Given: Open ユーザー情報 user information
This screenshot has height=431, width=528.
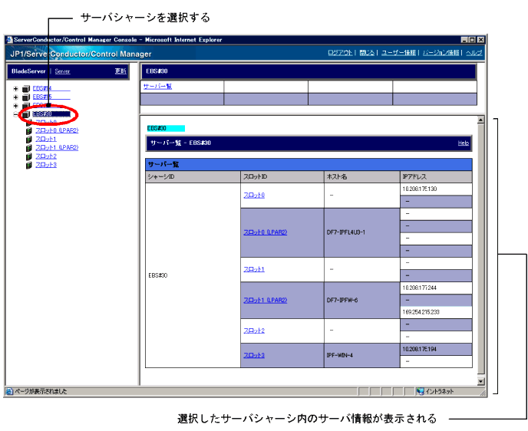Looking at the screenshot, I should pos(398,52).
